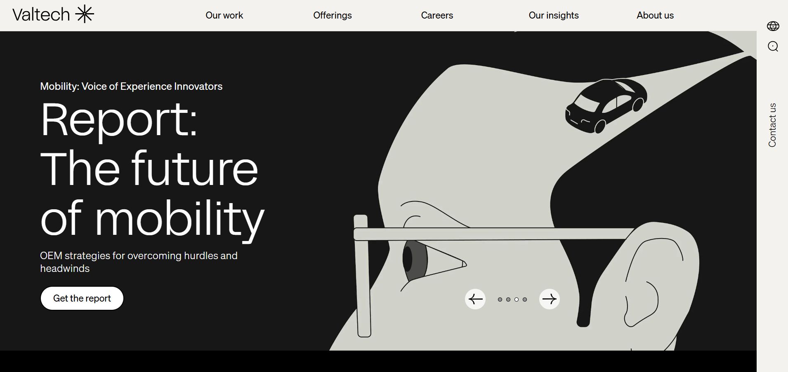
Task: Click the Valtech star logo icon
Action: coord(85,14)
